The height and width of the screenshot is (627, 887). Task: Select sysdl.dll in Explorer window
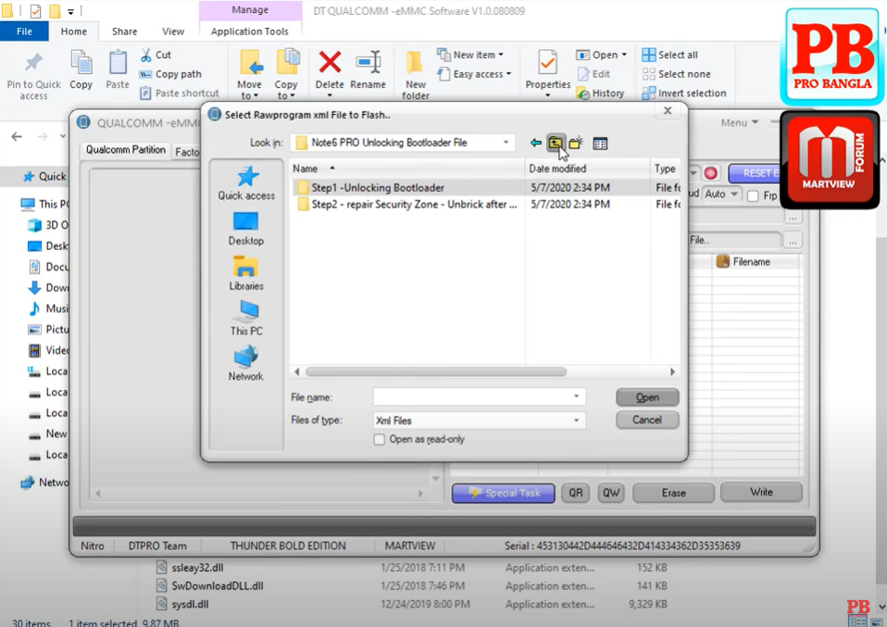[x=190, y=605]
